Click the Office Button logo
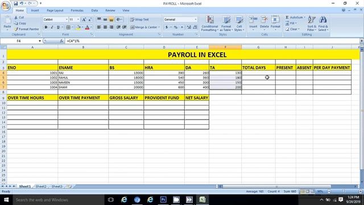The width and height of the screenshot is (364, 205). click(5, 6)
